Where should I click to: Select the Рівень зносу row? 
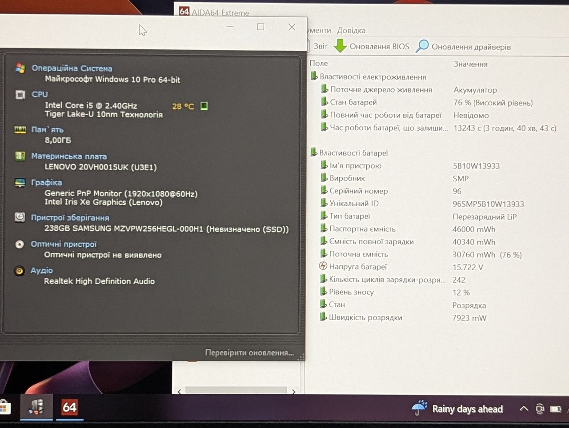438,292
